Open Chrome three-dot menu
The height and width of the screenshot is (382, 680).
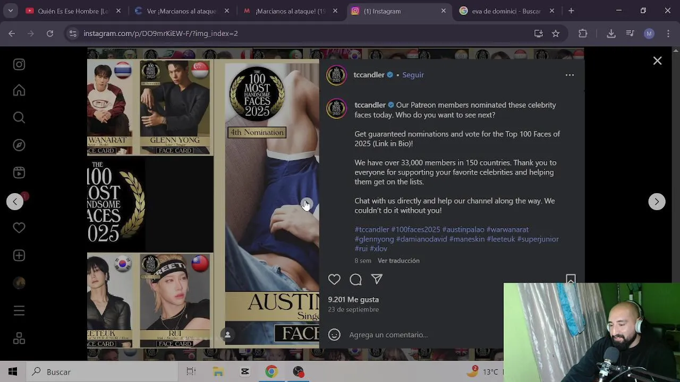tap(668, 33)
